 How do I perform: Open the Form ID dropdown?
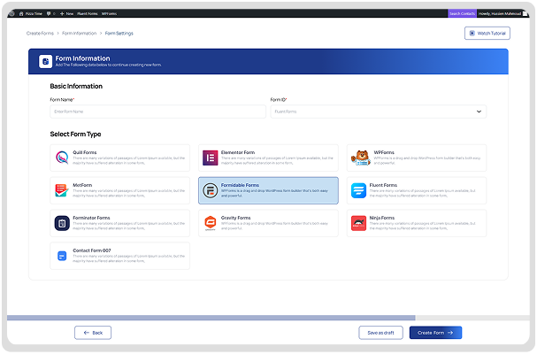[x=378, y=112]
